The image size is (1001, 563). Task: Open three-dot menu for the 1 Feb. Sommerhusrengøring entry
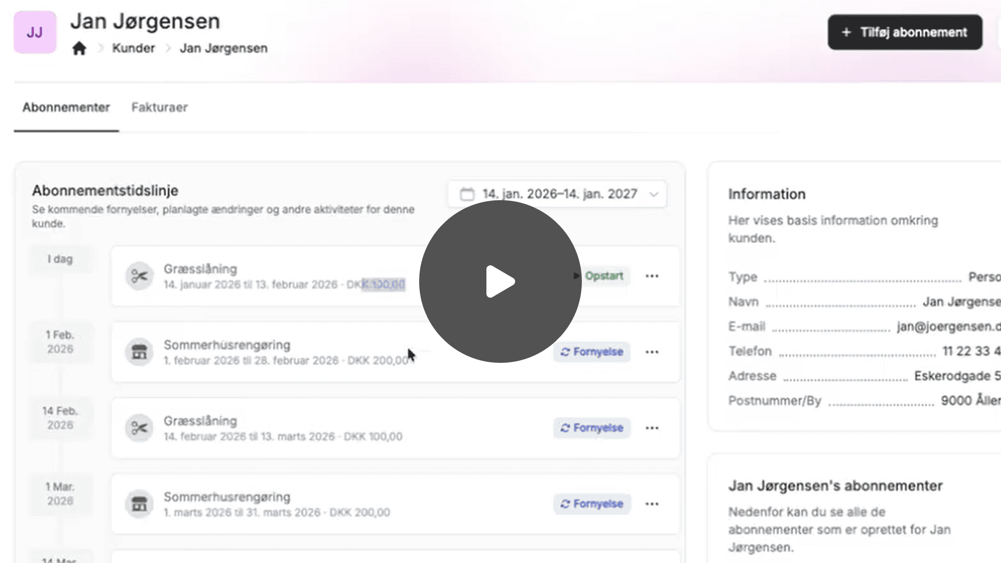[x=652, y=352]
